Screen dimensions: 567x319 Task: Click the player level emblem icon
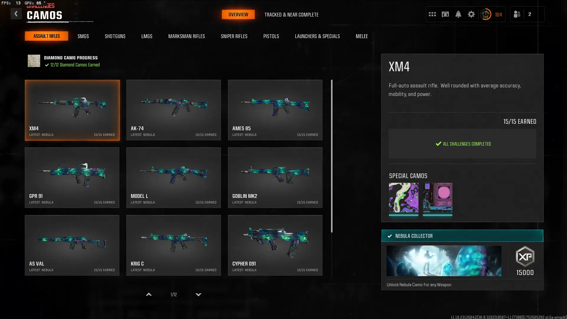485,14
